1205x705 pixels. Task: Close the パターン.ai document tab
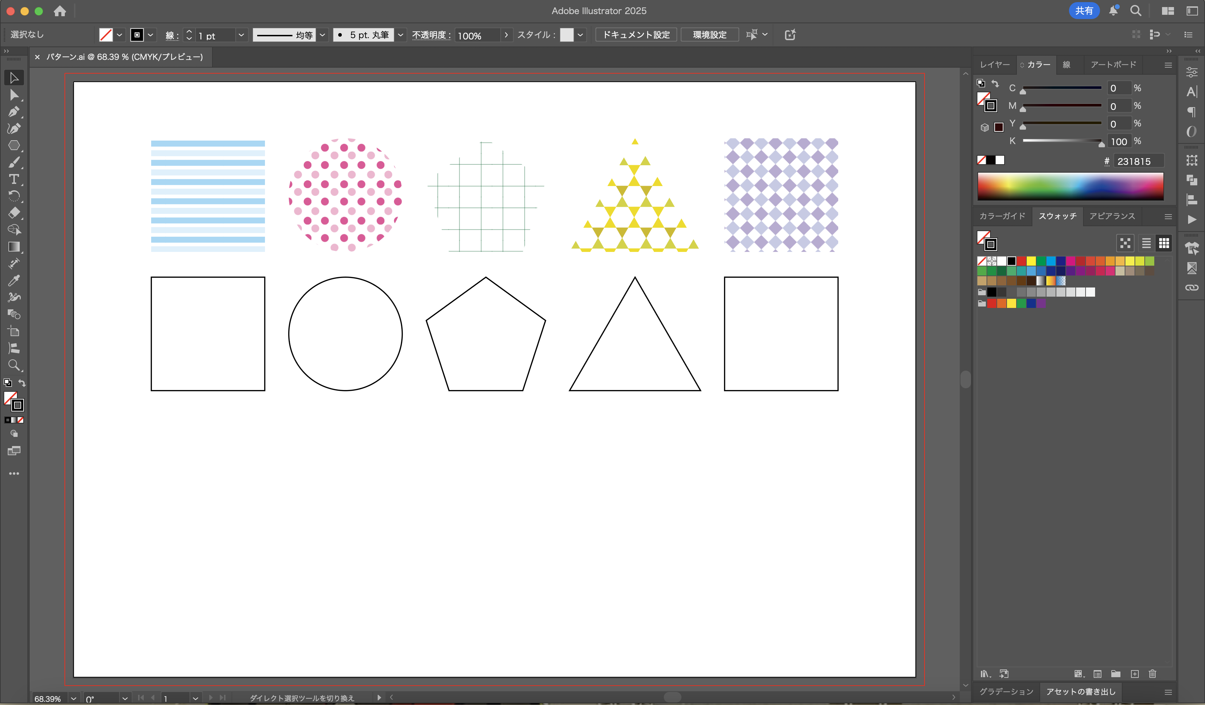pyautogui.click(x=37, y=57)
